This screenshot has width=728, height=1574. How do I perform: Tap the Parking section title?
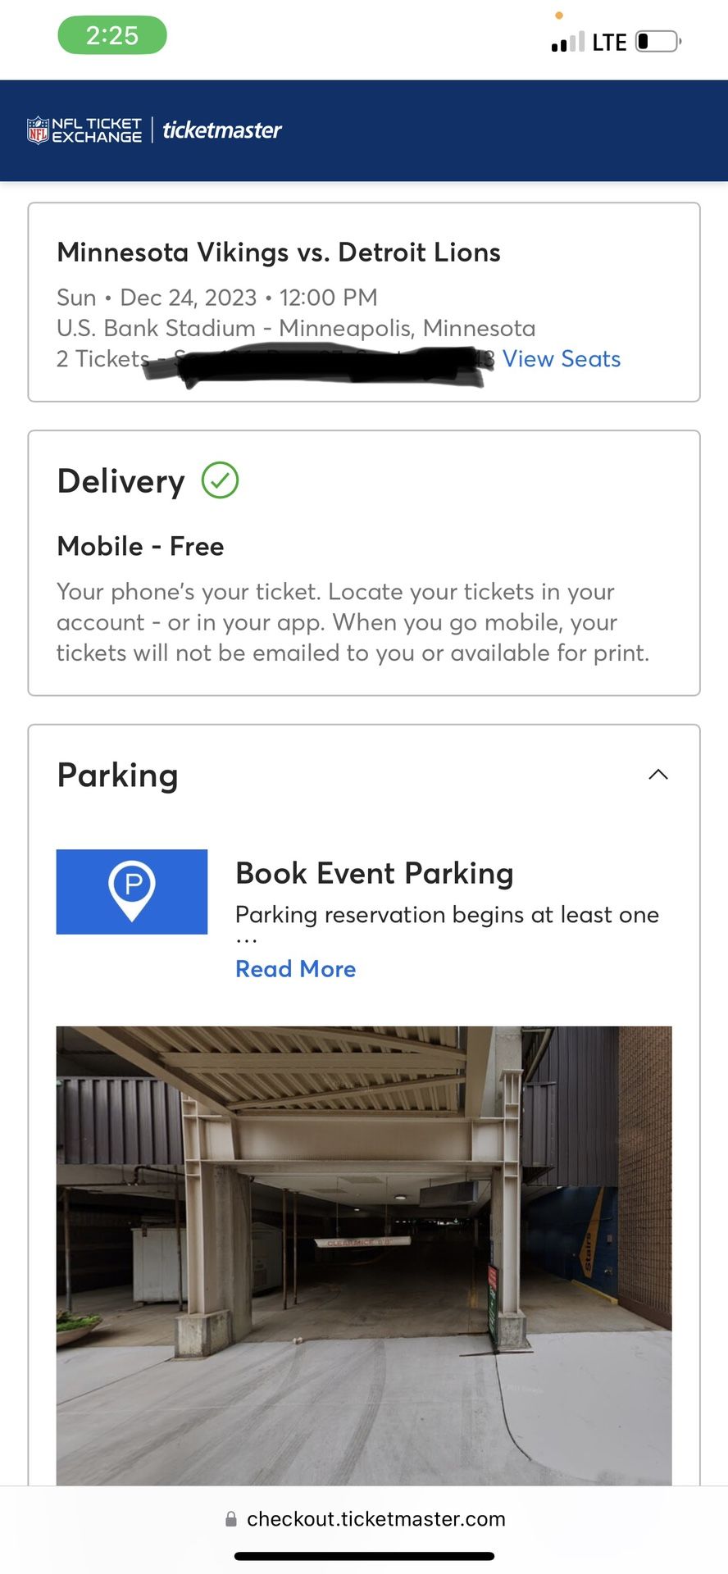coord(117,776)
